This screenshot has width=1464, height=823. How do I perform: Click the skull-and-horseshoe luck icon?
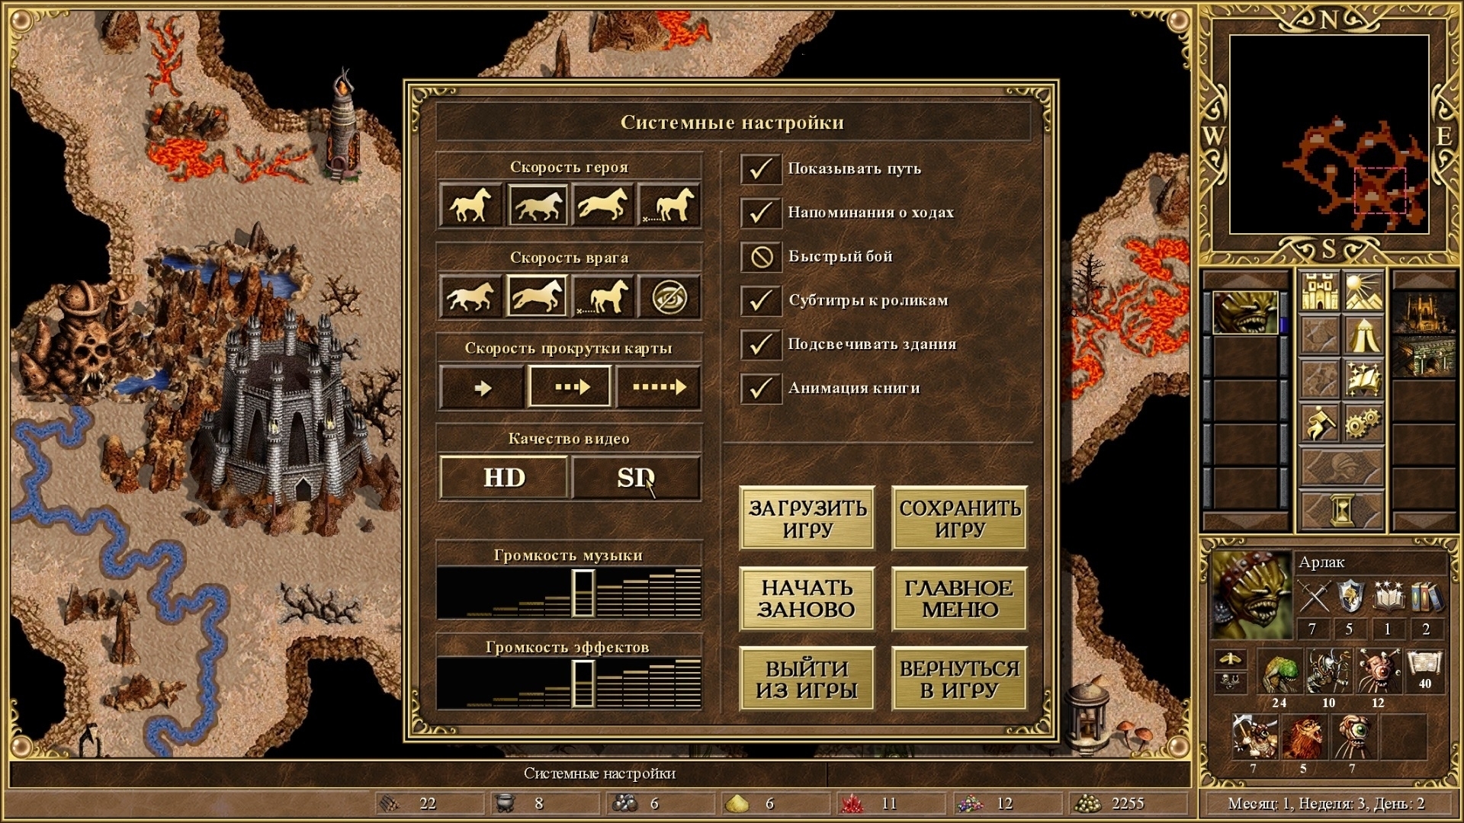tap(1231, 681)
